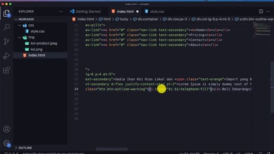This screenshot has width=274, height=154.
Task: Click the vertical editor scrollbar
Action: (272, 87)
